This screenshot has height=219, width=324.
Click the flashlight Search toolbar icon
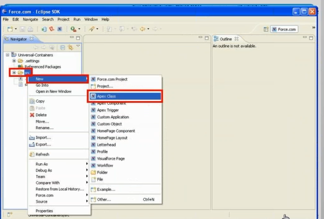(x=91, y=29)
